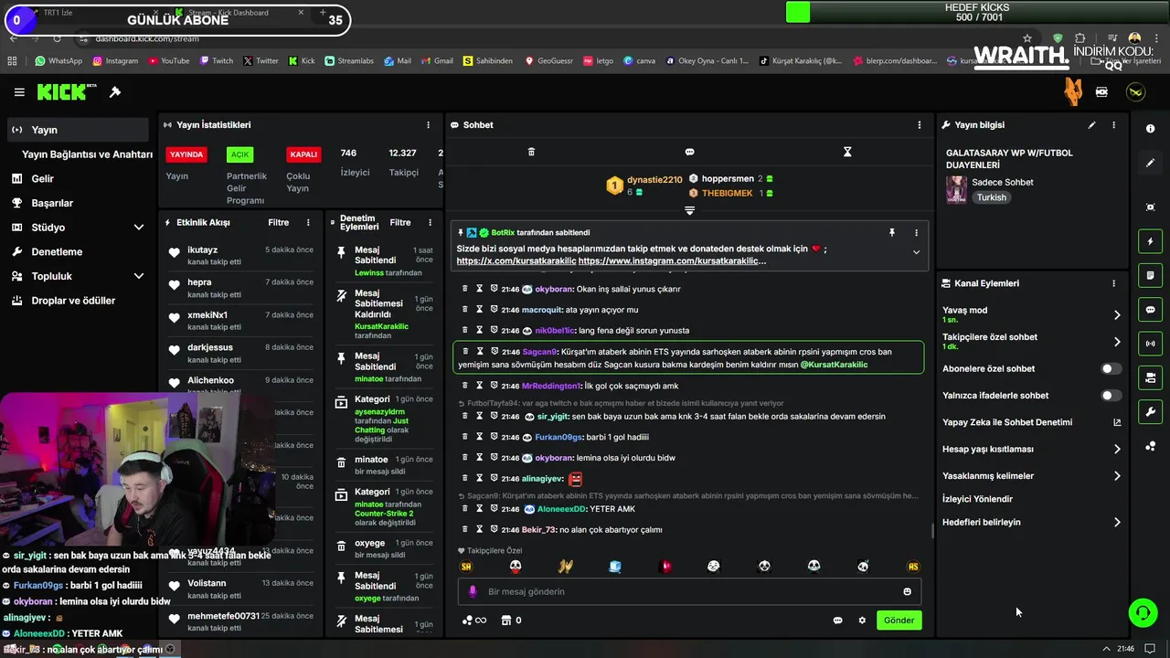Image resolution: width=1170 pixels, height=658 pixels.
Task: Click the Kick logo in header
Action: [x=67, y=92]
